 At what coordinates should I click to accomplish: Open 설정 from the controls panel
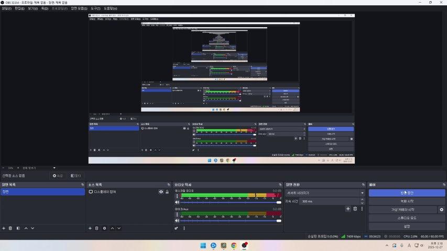(x=407, y=226)
